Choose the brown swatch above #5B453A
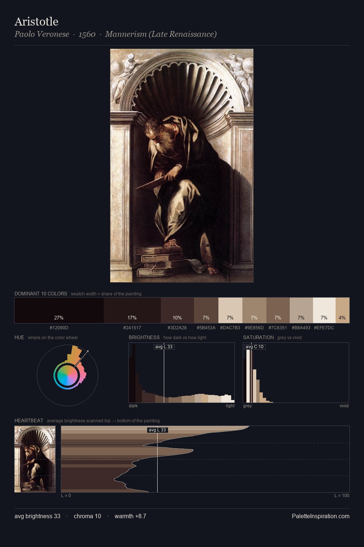364x547 pixels. click(206, 310)
